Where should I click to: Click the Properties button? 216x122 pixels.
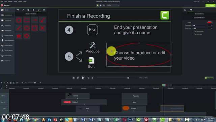point(209,78)
